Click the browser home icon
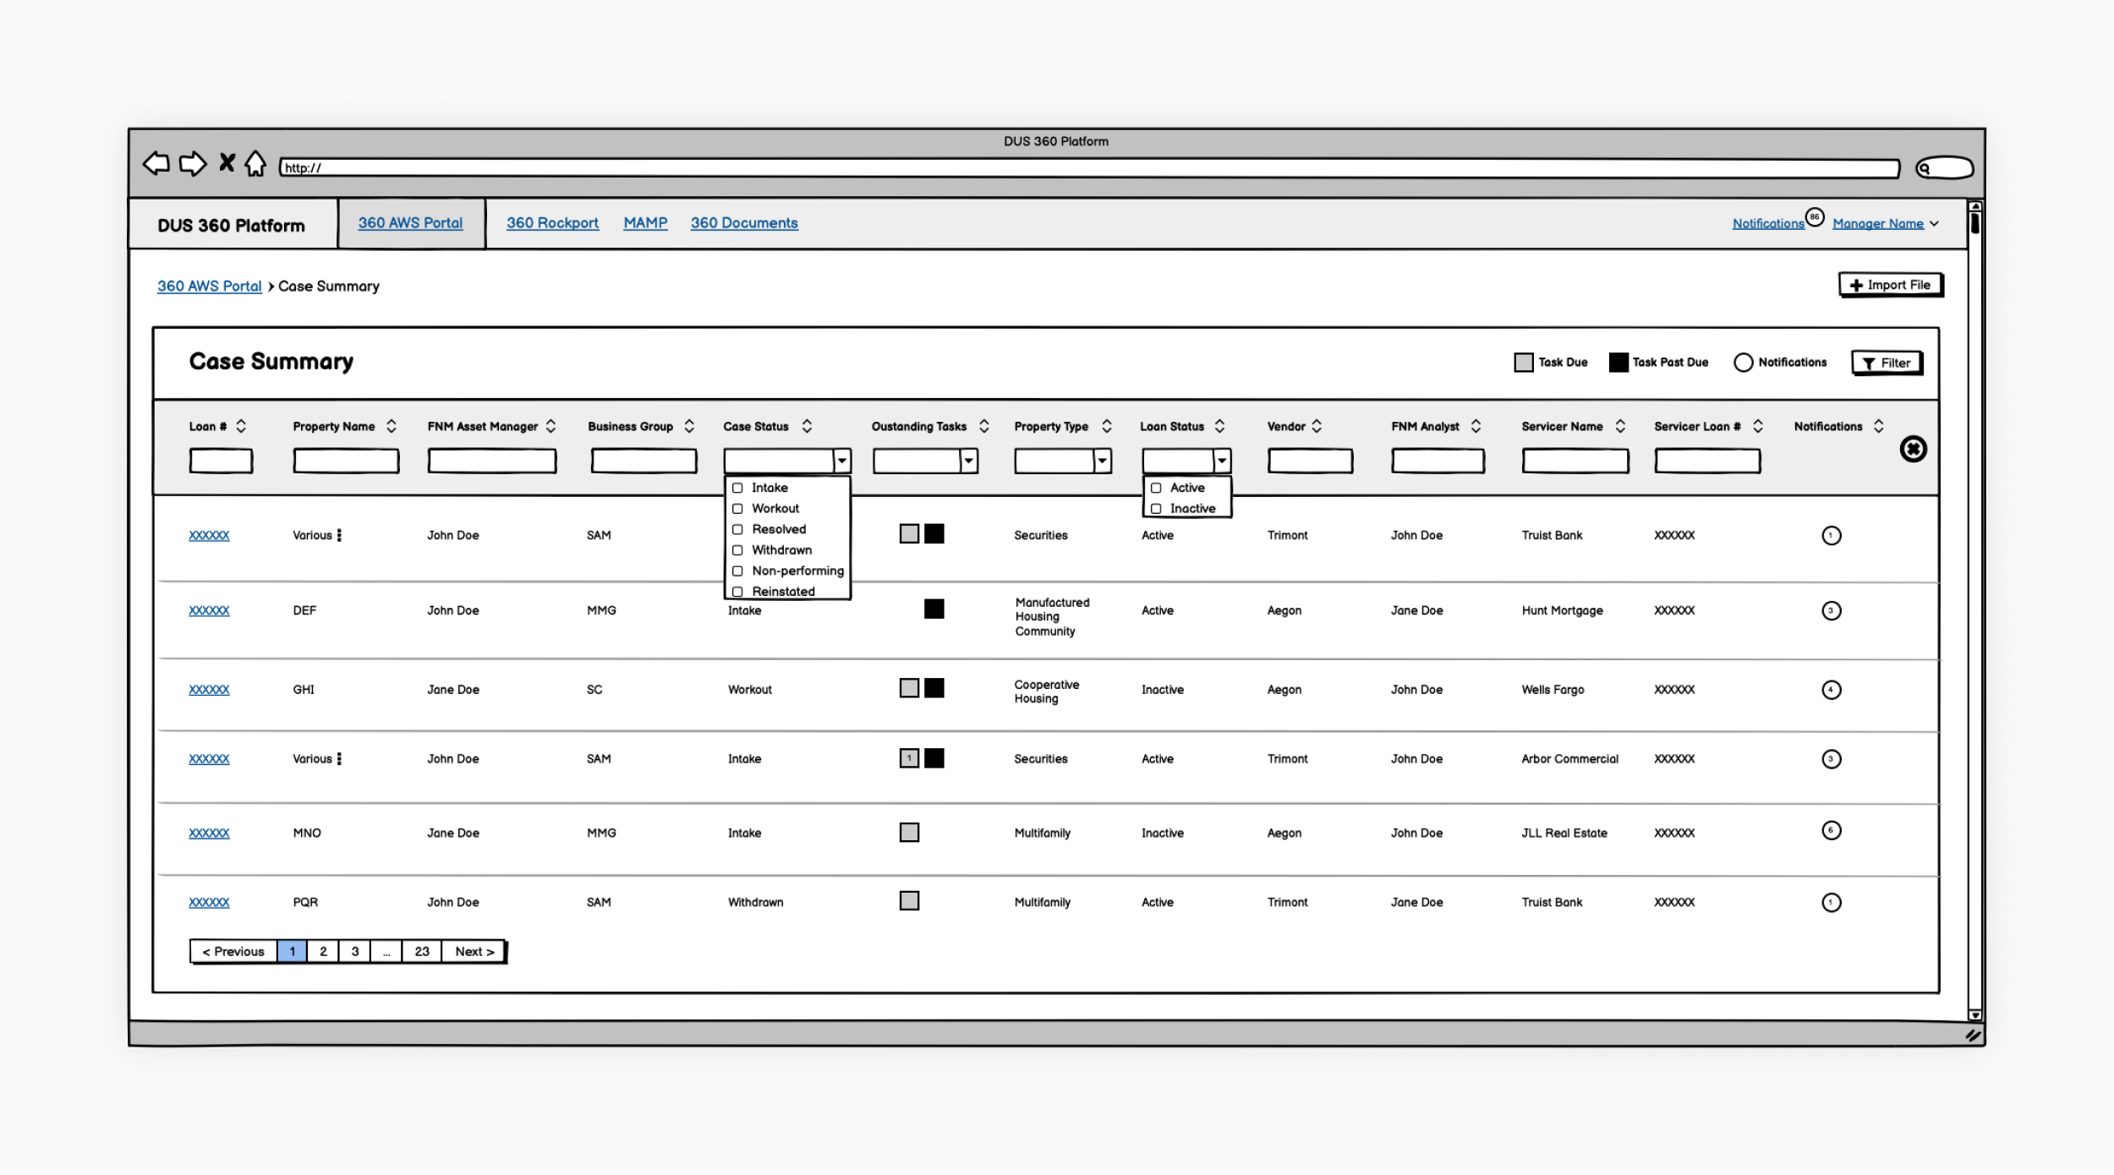This screenshot has height=1175, width=2114. point(255,163)
